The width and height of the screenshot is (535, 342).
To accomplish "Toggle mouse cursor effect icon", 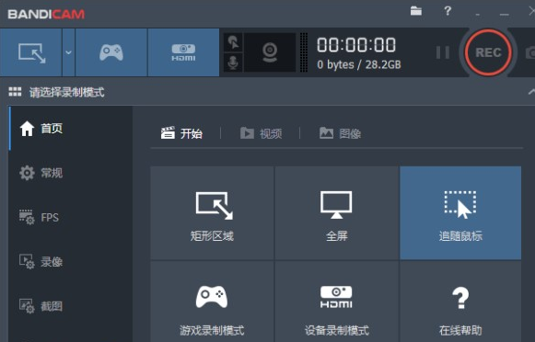I will [233, 42].
